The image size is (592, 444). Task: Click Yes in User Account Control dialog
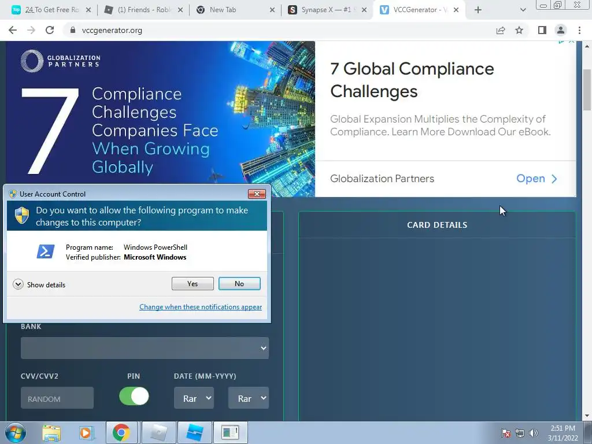click(x=193, y=283)
